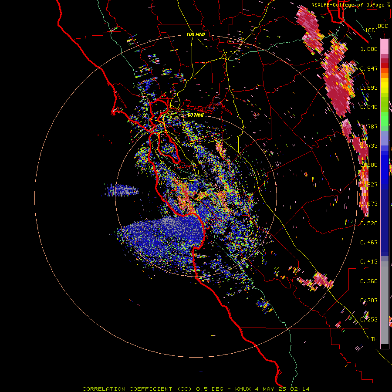The width and height of the screenshot is (392, 392).
Task: Click the 0.467 scale value
Action: [x=369, y=243]
